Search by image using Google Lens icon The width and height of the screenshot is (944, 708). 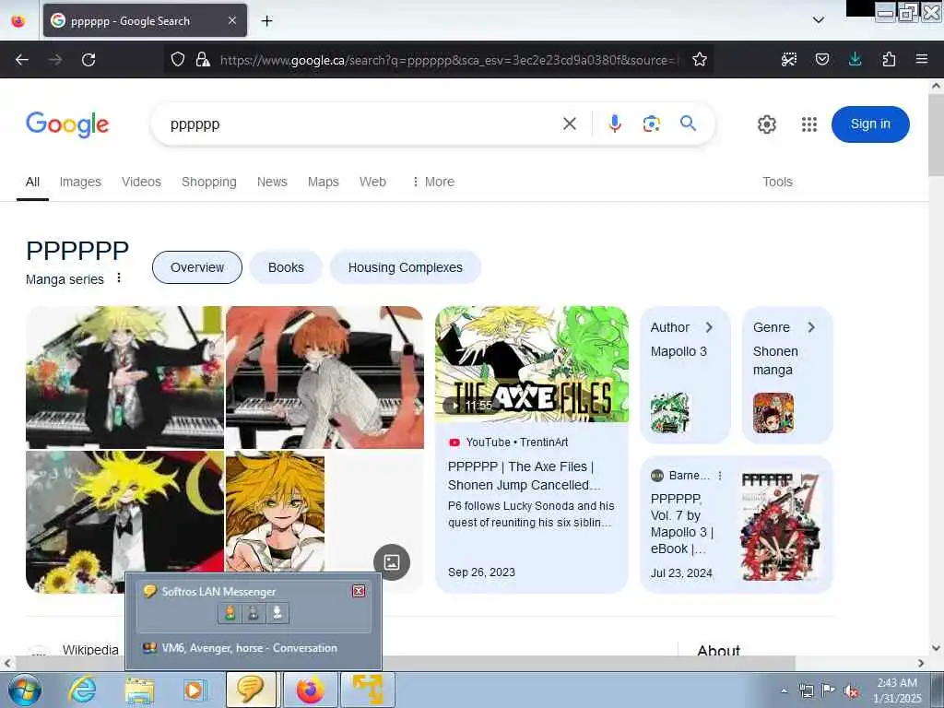pos(652,124)
